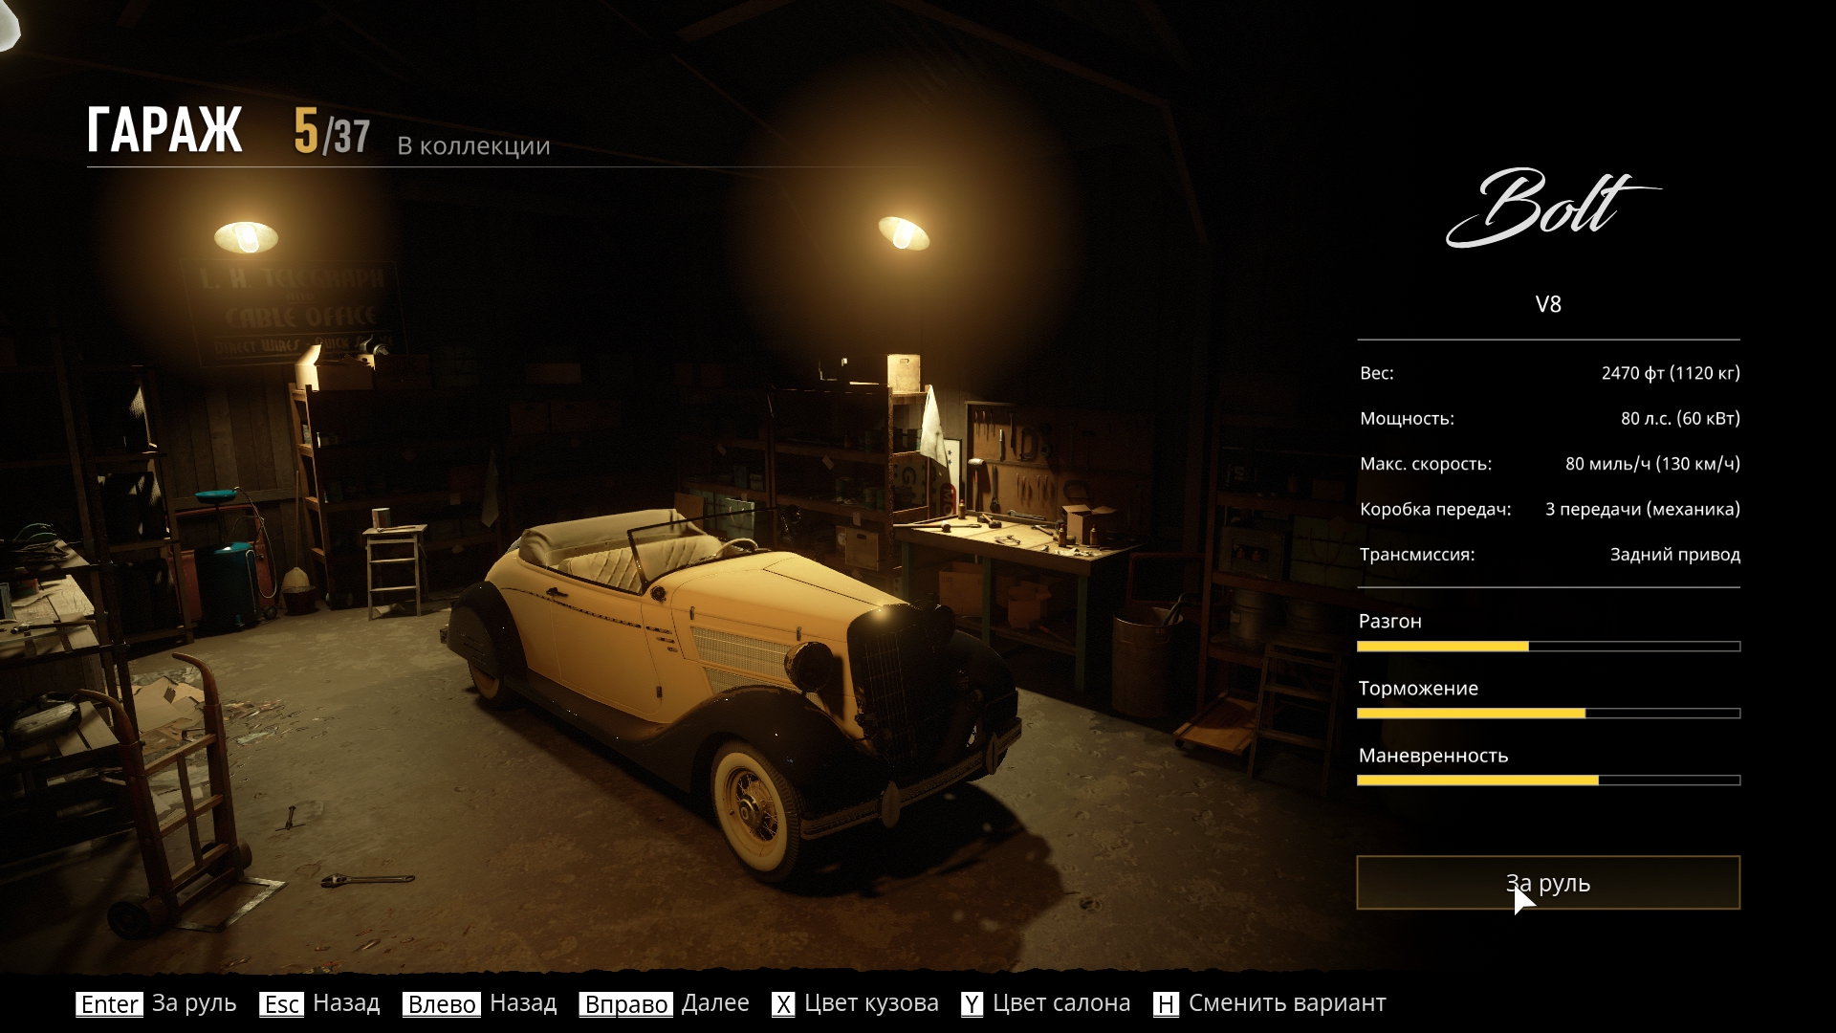The width and height of the screenshot is (1836, 1033).
Task: Click the 'Разгон' acceleration bar
Action: pos(1547,647)
